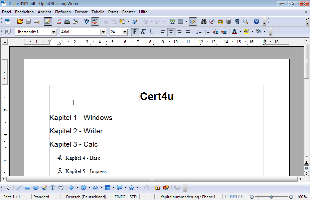
Task: Expand the Basic Shapes dropdown arrow
Action: click(x=77, y=188)
